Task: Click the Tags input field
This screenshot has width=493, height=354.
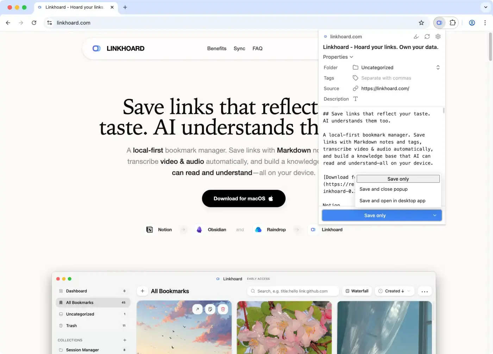Action: click(x=397, y=78)
